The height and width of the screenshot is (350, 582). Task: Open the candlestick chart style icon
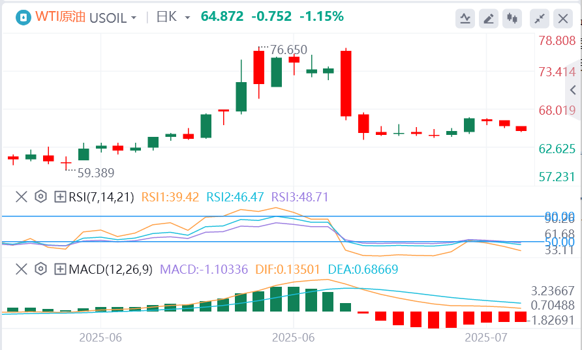(x=512, y=18)
